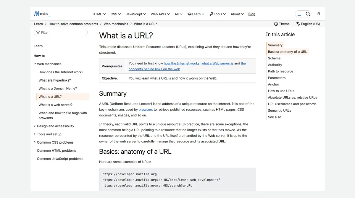This screenshot has width=355, height=198.
Task: Click 'Objective:' table header cell
Action: [x=113, y=78]
